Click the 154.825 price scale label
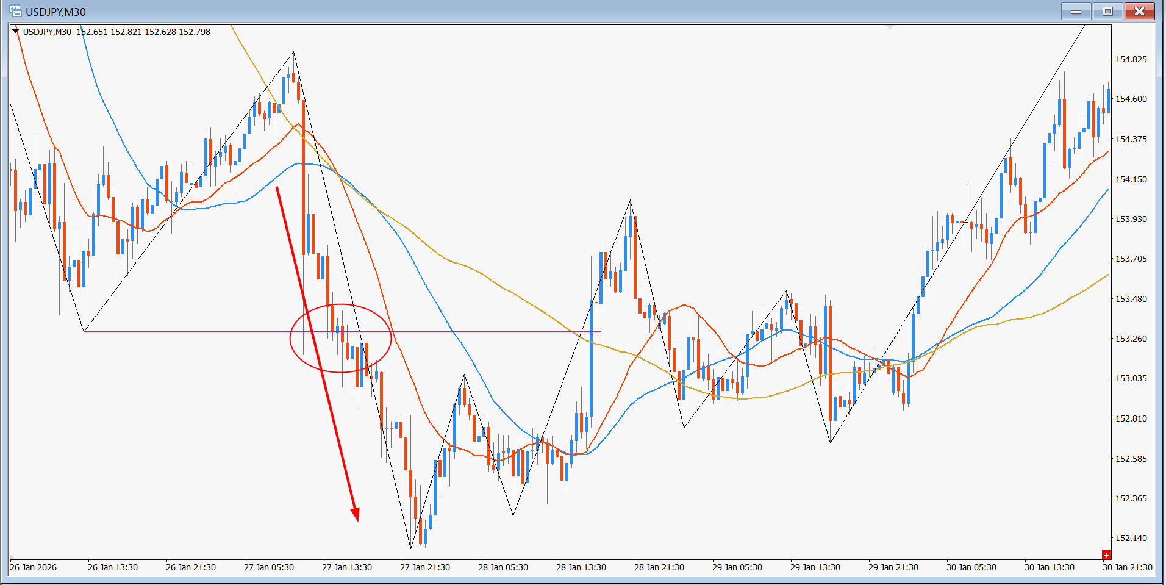 [1131, 59]
